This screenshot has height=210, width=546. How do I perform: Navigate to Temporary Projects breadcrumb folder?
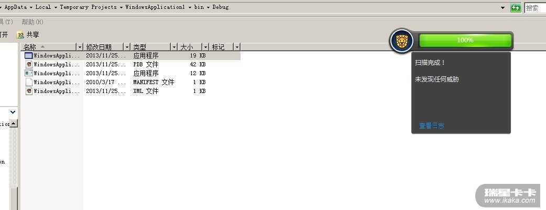pyautogui.click(x=89, y=7)
